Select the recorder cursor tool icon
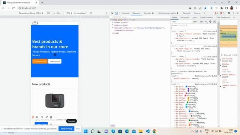The height and width of the screenshot is (135, 240). 42,117
